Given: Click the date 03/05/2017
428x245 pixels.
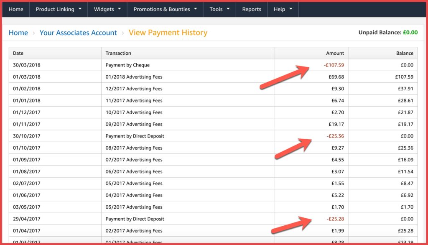Looking at the screenshot, I should 26,207.
